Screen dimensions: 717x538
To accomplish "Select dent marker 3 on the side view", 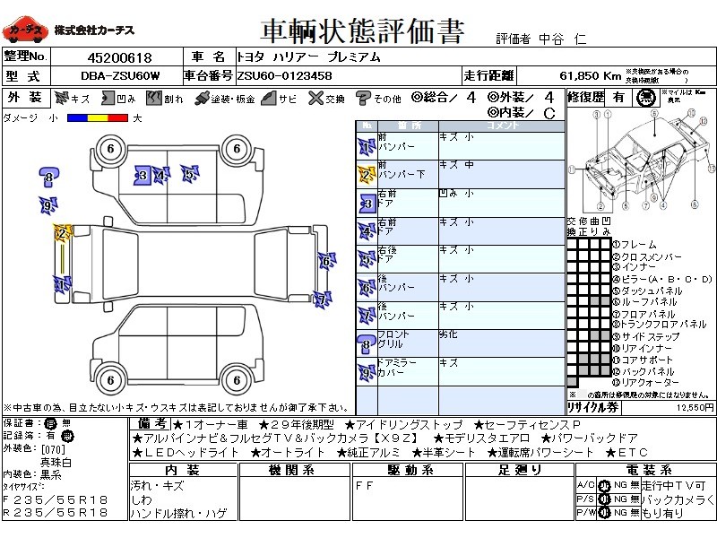I will click(143, 175).
